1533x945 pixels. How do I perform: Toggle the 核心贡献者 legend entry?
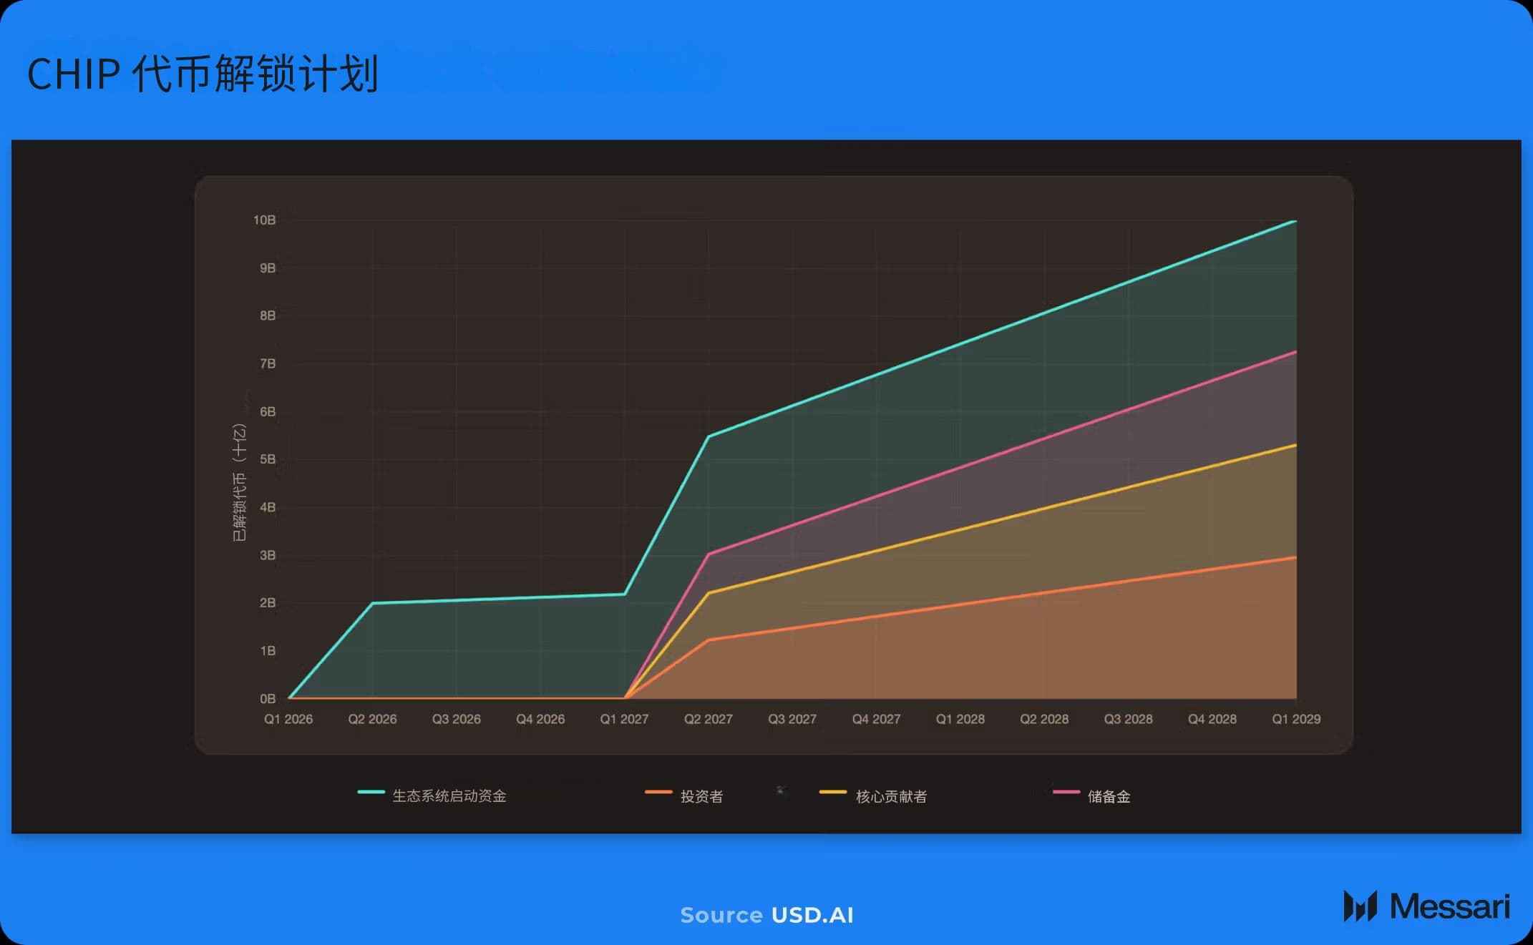click(x=891, y=796)
